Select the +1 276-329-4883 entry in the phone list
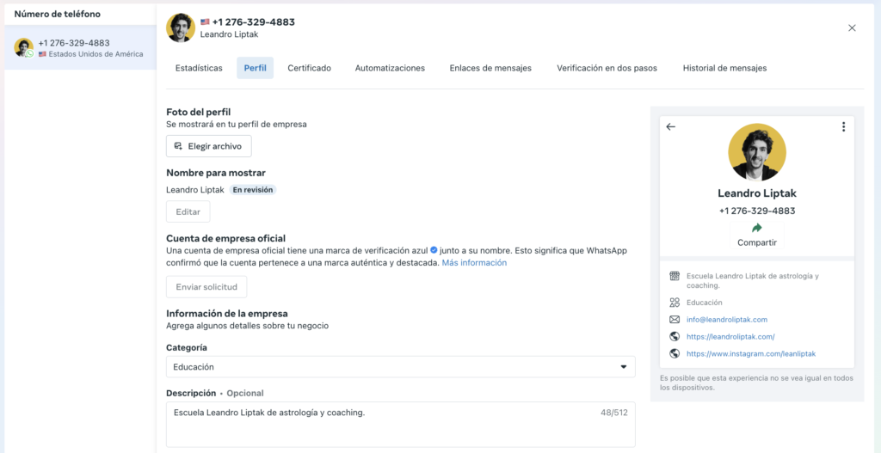The height and width of the screenshot is (453, 881). tap(80, 48)
